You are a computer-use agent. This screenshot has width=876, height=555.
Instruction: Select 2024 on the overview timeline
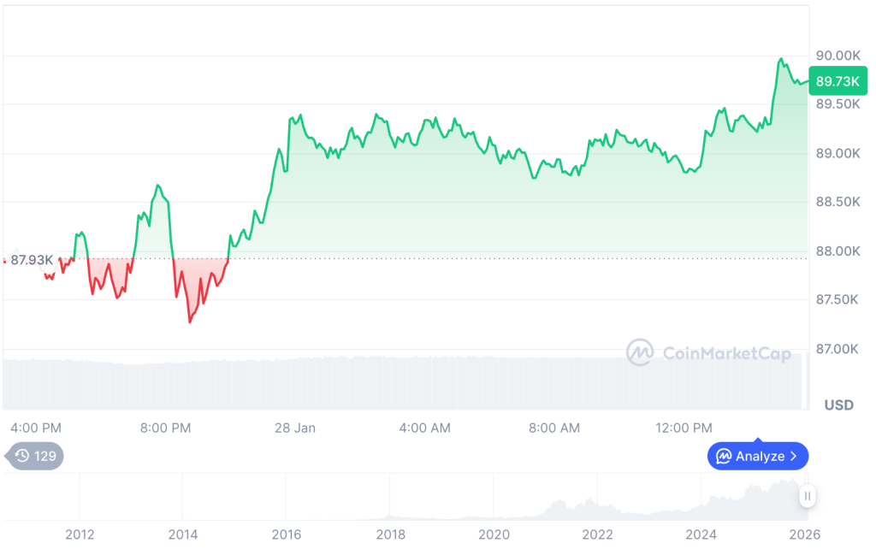pos(701,534)
